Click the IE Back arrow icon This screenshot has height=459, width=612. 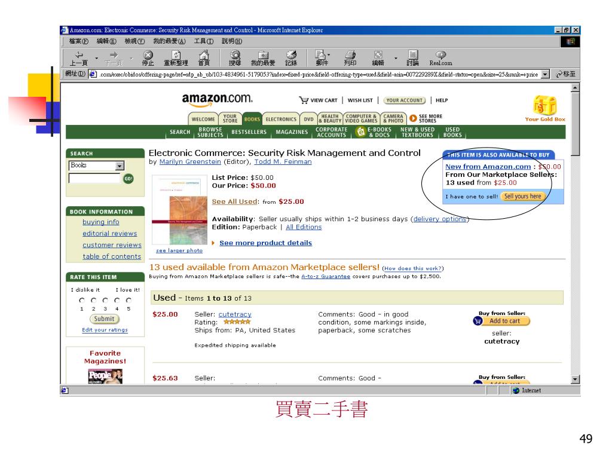(x=79, y=55)
